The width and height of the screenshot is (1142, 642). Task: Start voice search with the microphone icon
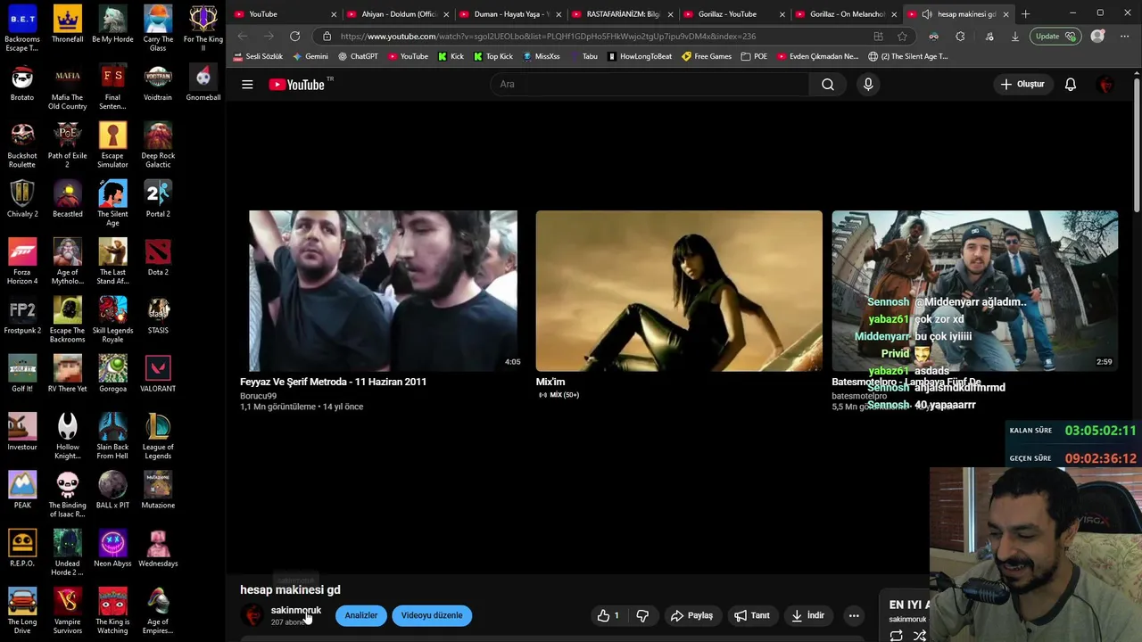pyautogui.click(x=868, y=85)
